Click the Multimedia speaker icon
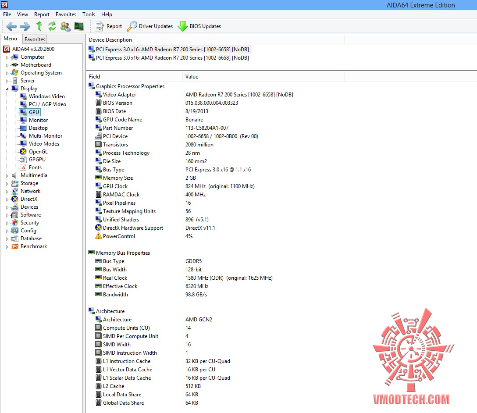 (x=14, y=175)
